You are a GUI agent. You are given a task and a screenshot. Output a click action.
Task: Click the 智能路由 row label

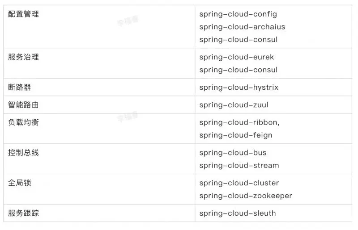(x=23, y=105)
